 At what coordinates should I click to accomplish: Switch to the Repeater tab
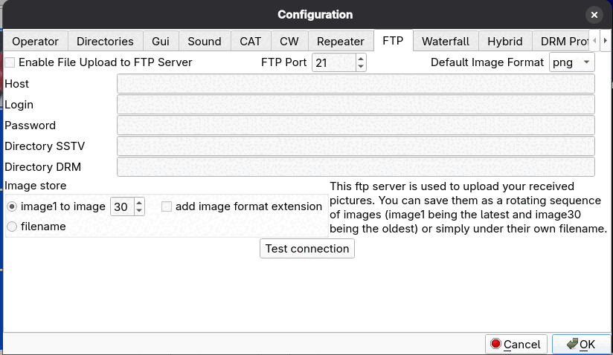click(341, 41)
